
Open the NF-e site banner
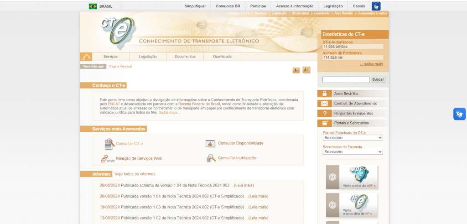click(352, 205)
